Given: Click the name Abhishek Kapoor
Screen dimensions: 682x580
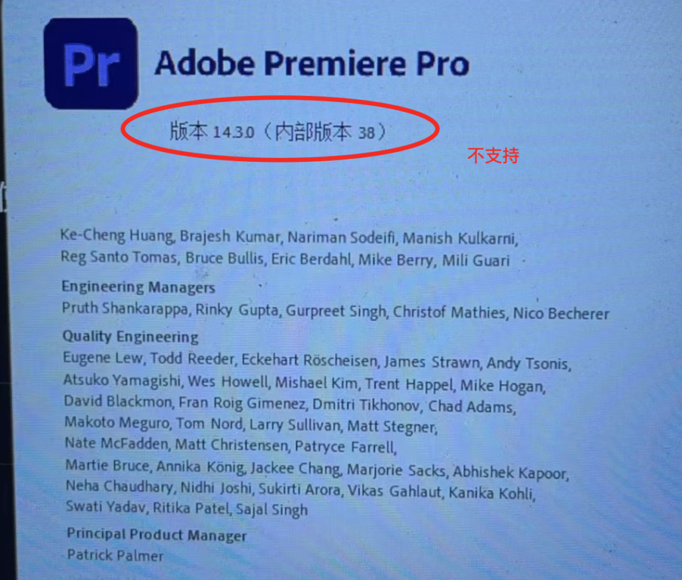Looking at the screenshot, I should click(510, 472).
